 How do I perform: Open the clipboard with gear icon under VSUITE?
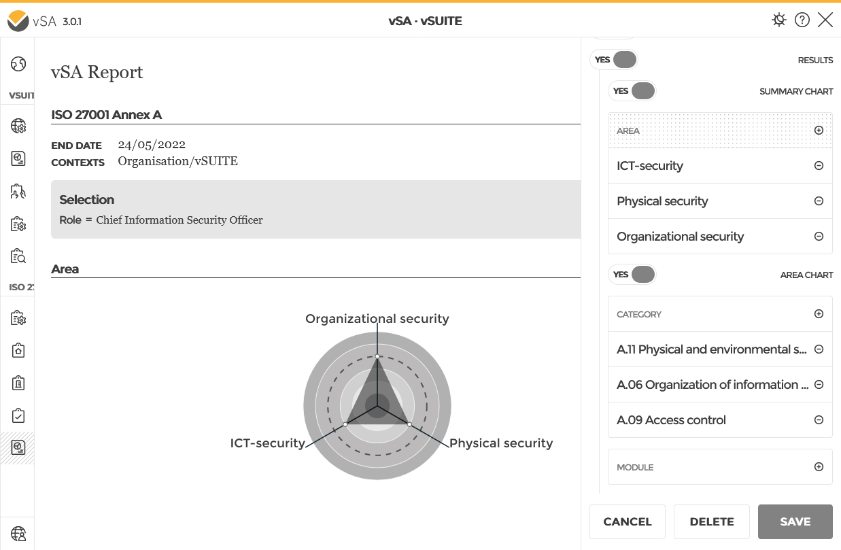tap(18, 224)
